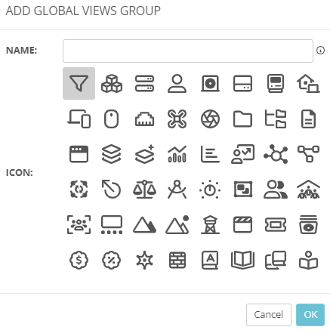Choose the brick wall firewall icon
The height and width of the screenshot is (330, 330).
coord(177,260)
